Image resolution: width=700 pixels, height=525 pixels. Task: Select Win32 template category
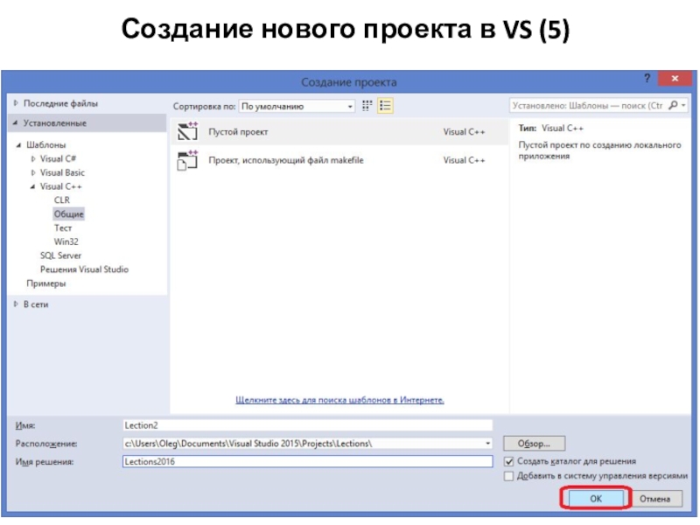[66, 241]
